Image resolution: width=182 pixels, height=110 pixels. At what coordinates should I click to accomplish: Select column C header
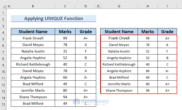point(65,6)
